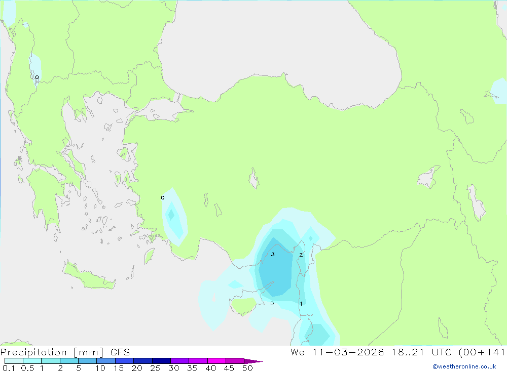Click the purple 30–35 mm legend swatch
This screenshot has width=507, height=371.
pyautogui.click(x=180, y=361)
